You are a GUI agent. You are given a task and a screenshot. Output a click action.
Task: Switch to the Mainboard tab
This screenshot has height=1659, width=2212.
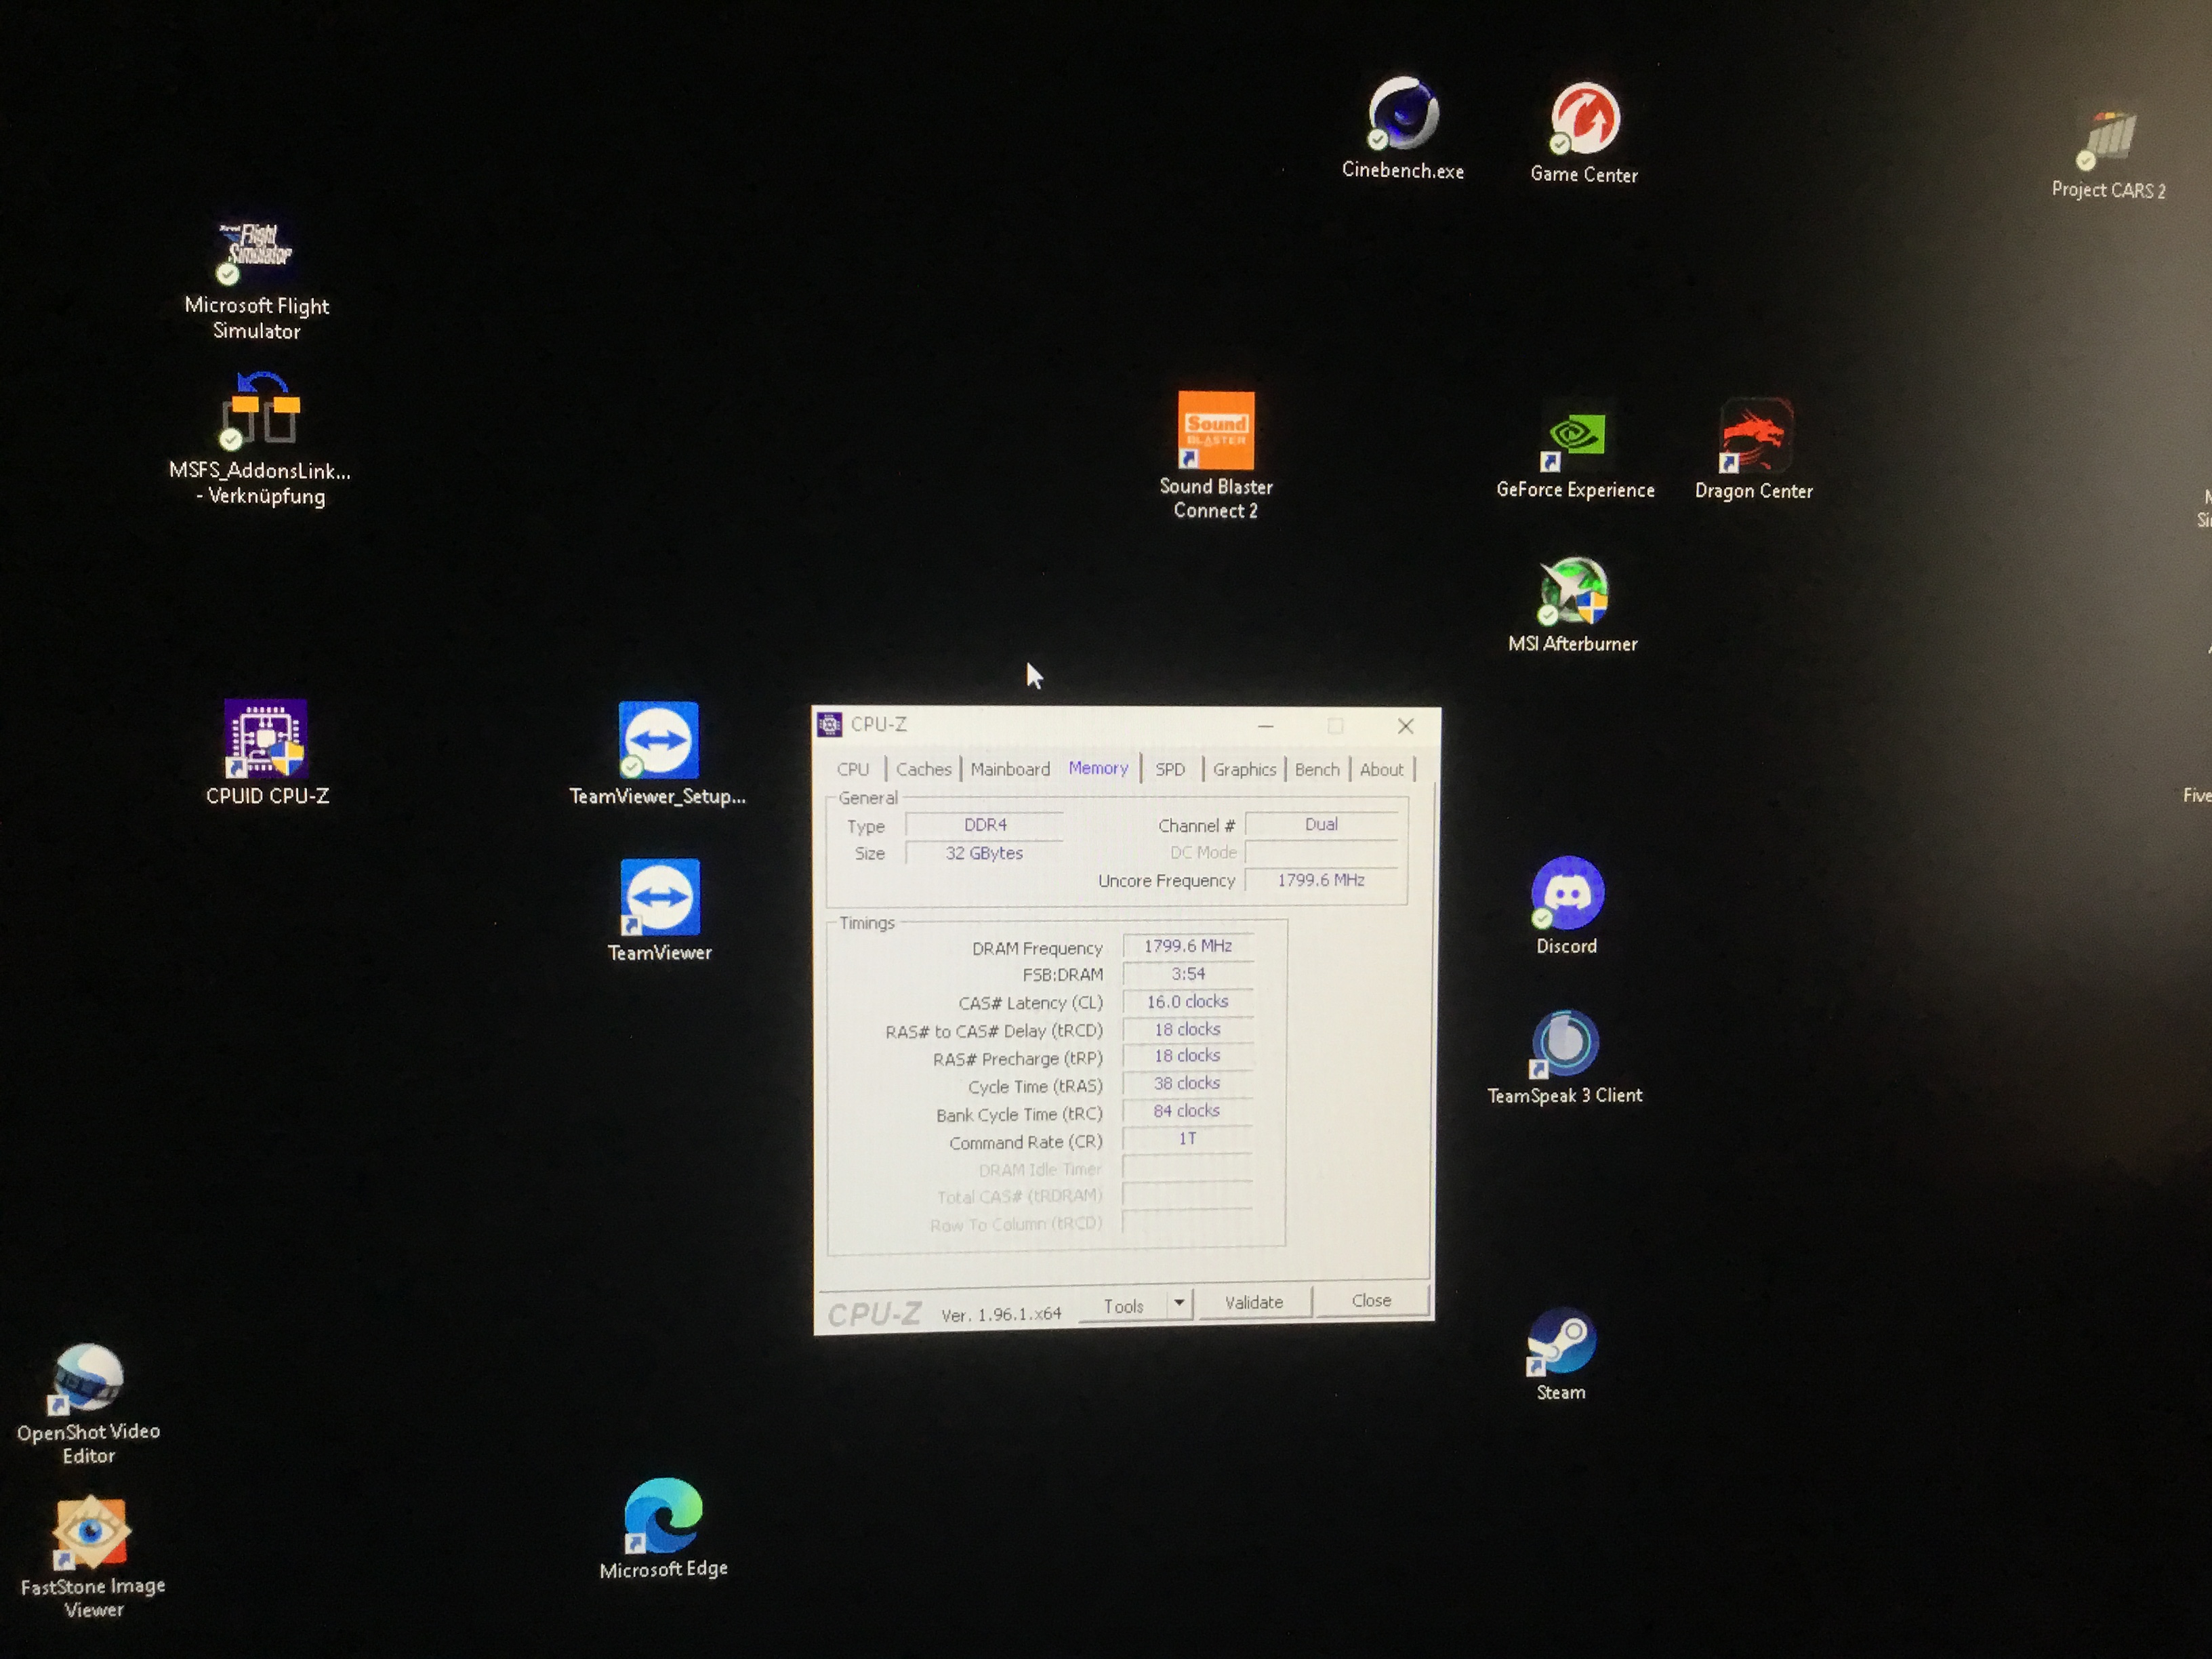click(x=1010, y=769)
